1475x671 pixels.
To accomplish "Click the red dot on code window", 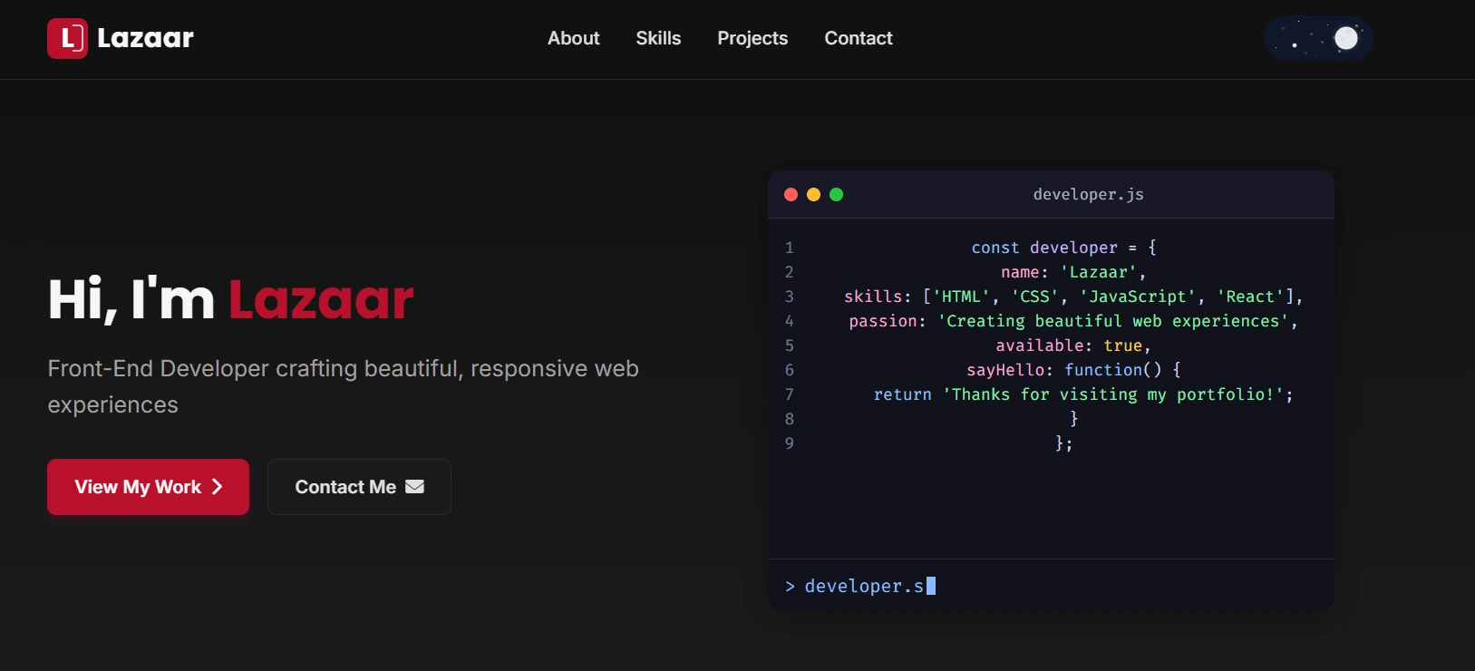I will click(x=791, y=194).
